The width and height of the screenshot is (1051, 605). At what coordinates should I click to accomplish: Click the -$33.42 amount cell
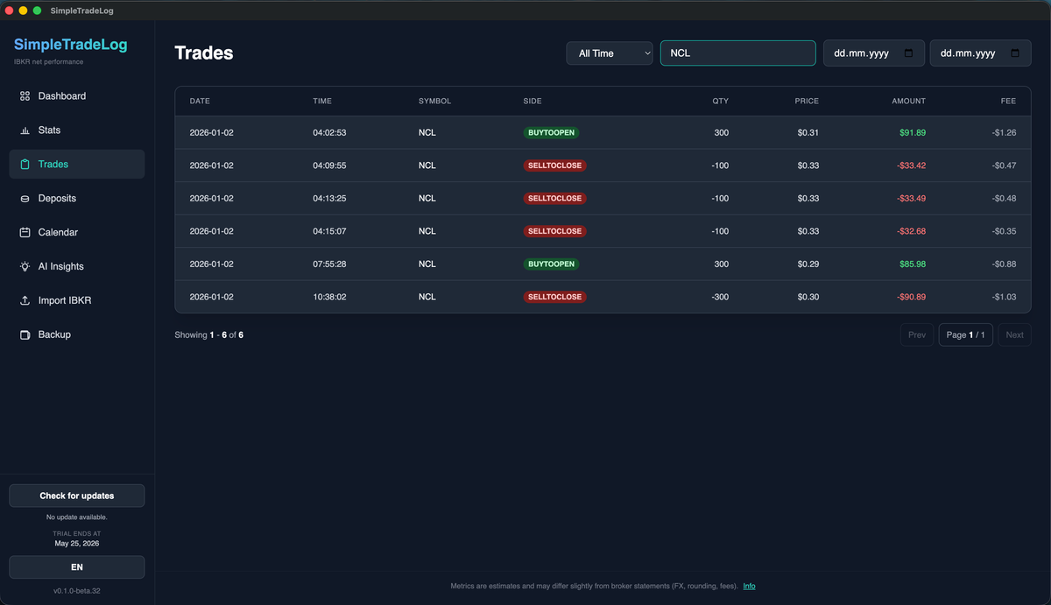click(911, 165)
